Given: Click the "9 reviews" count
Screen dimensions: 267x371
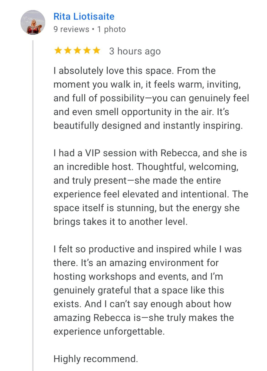Looking at the screenshot, I should click(71, 29).
